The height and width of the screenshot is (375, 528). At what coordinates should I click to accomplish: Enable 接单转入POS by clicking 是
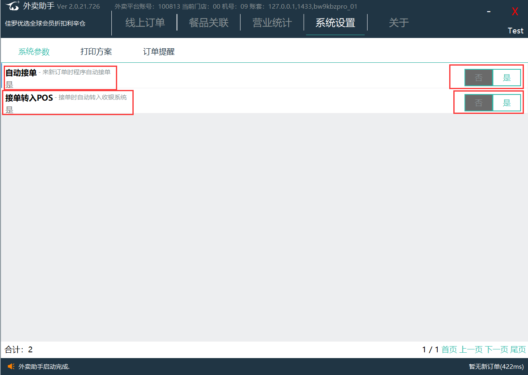click(507, 103)
